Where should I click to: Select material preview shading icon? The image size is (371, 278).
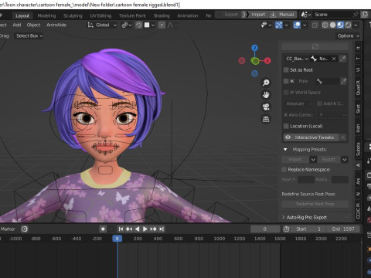click(340, 25)
